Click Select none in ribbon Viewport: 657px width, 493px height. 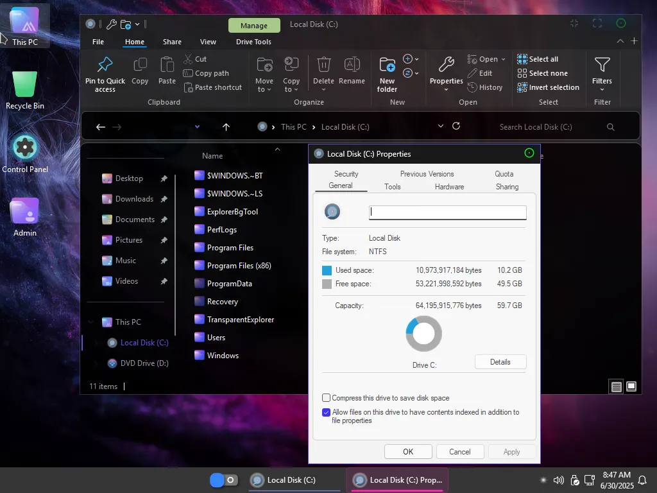click(x=542, y=73)
